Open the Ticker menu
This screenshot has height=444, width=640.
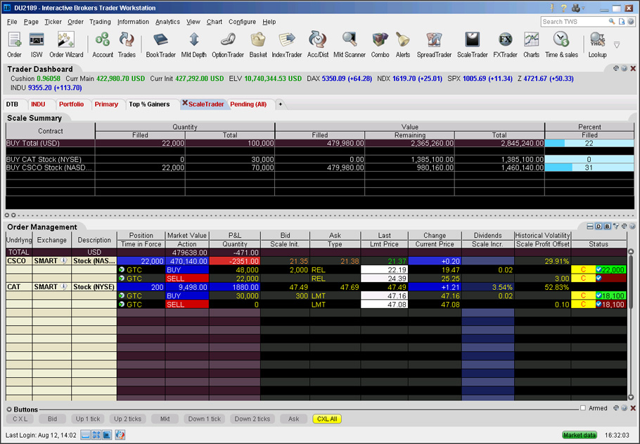click(x=53, y=22)
